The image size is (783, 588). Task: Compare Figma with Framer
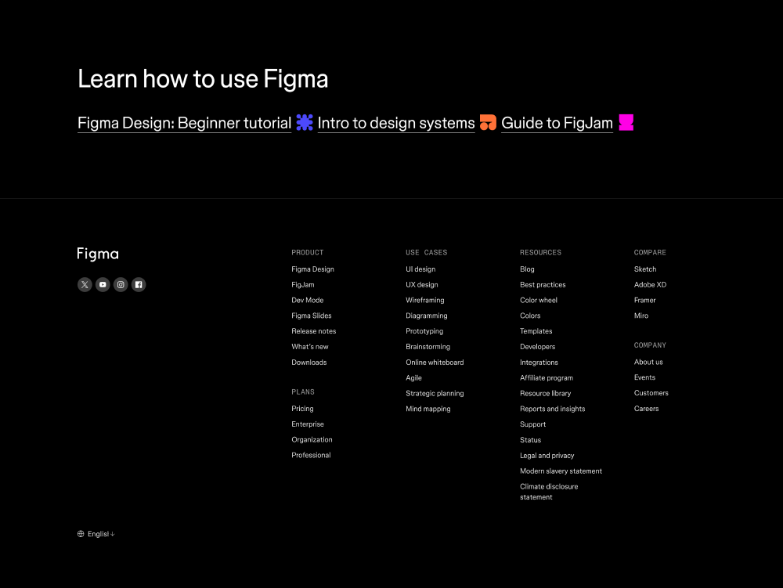[x=645, y=300]
